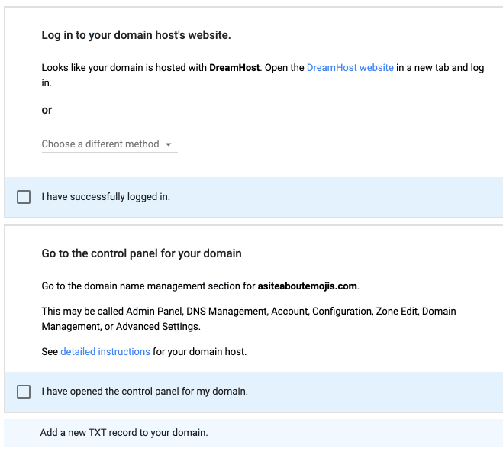Click the bold DreamHost host name
The height and width of the screenshot is (452, 503).
coord(235,68)
